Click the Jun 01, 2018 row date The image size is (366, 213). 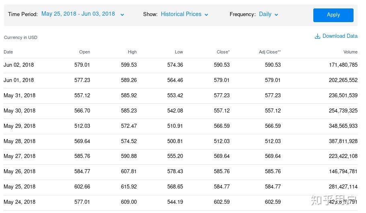point(19,80)
